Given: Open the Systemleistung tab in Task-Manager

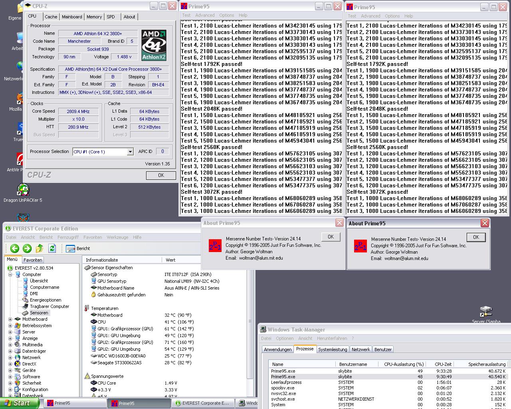Looking at the screenshot, I should (333, 349).
